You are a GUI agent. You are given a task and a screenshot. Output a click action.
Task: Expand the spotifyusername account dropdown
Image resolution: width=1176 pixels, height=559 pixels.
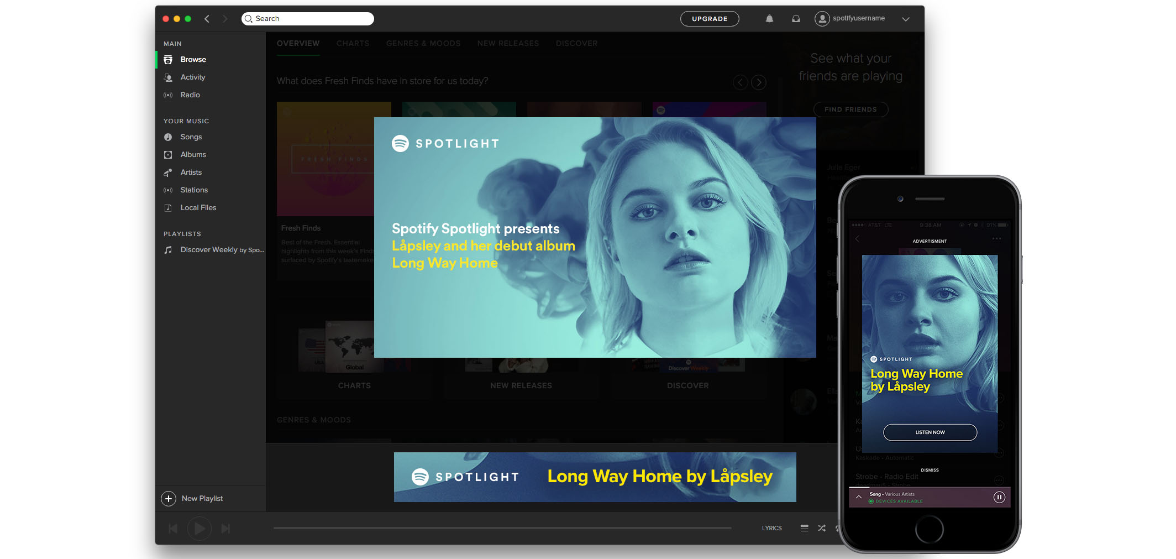tap(906, 19)
